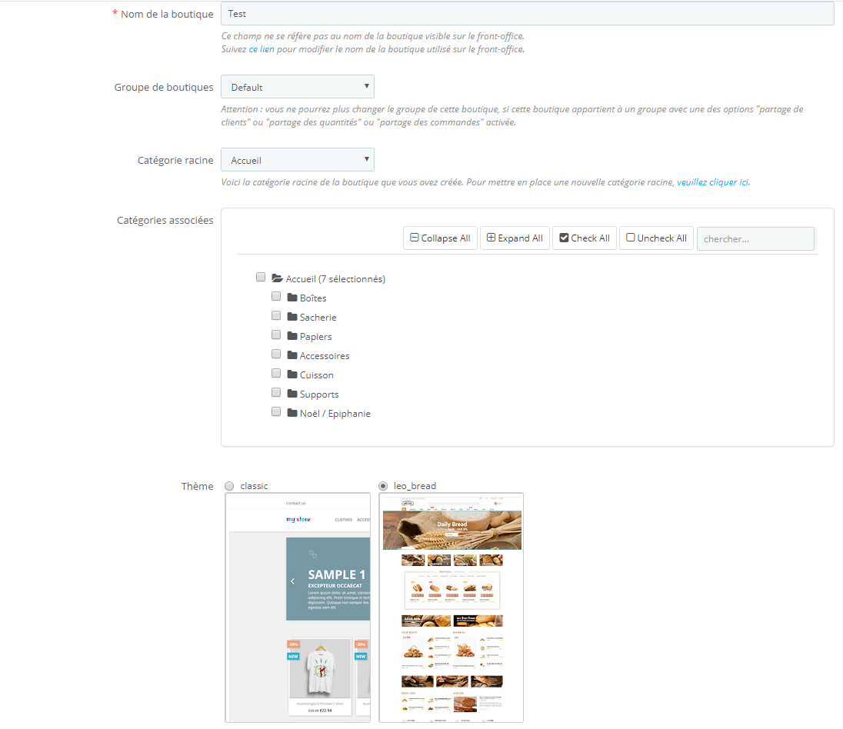This screenshot has width=843, height=729.
Task: Check the Cuisson category checkbox
Action: click(276, 373)
